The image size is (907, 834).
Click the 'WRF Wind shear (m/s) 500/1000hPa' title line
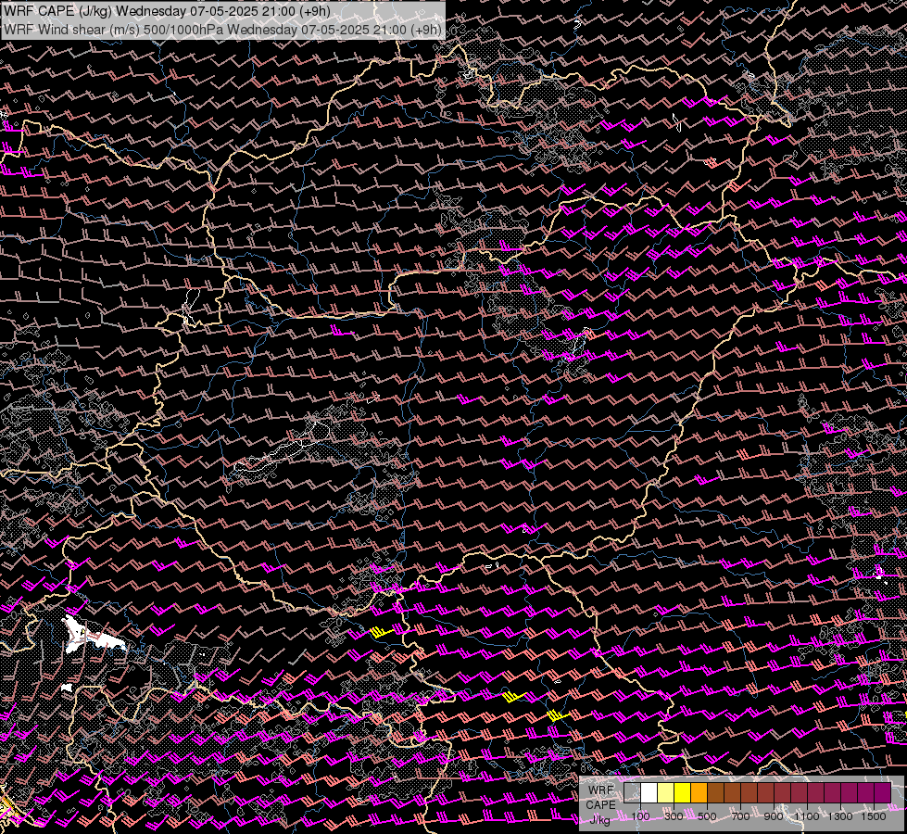point(222,30)
